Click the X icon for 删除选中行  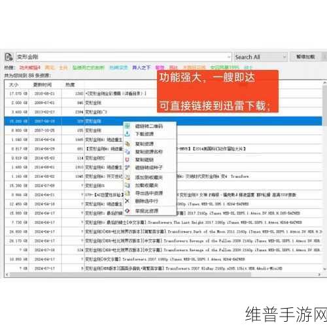(x=128, y=201)
